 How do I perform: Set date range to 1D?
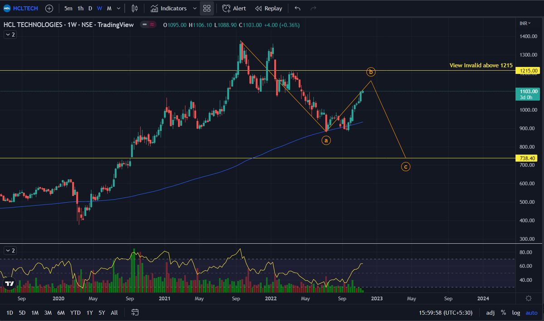pyautogui.click(x=10, y=312)
